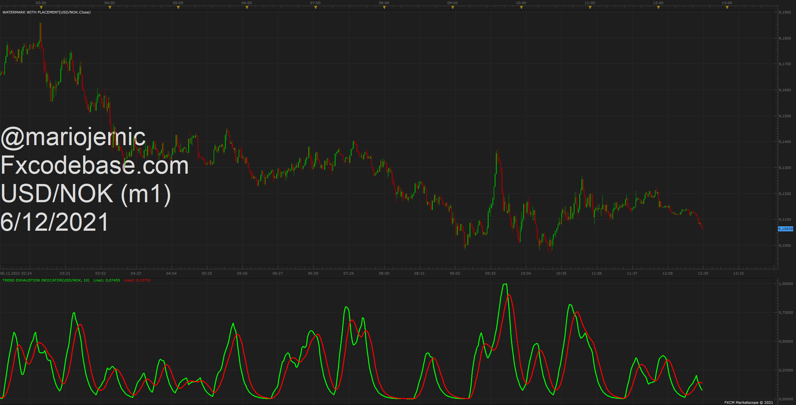796x405 pixels.
Task: Click the WATERMARK WITH PLACEMENT indicator label
Action: tap(46, 12)
